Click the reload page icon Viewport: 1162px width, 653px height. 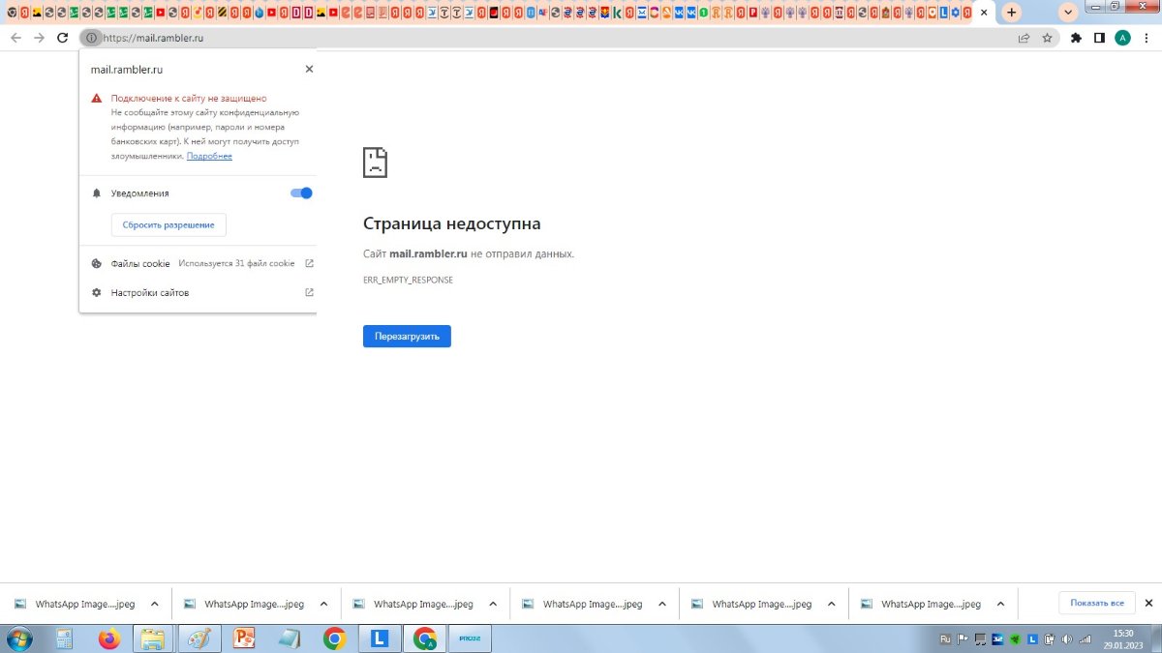click(x=62, y=38)
